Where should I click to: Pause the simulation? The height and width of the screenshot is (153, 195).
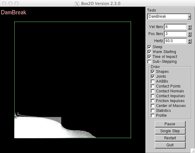(170, 124)
